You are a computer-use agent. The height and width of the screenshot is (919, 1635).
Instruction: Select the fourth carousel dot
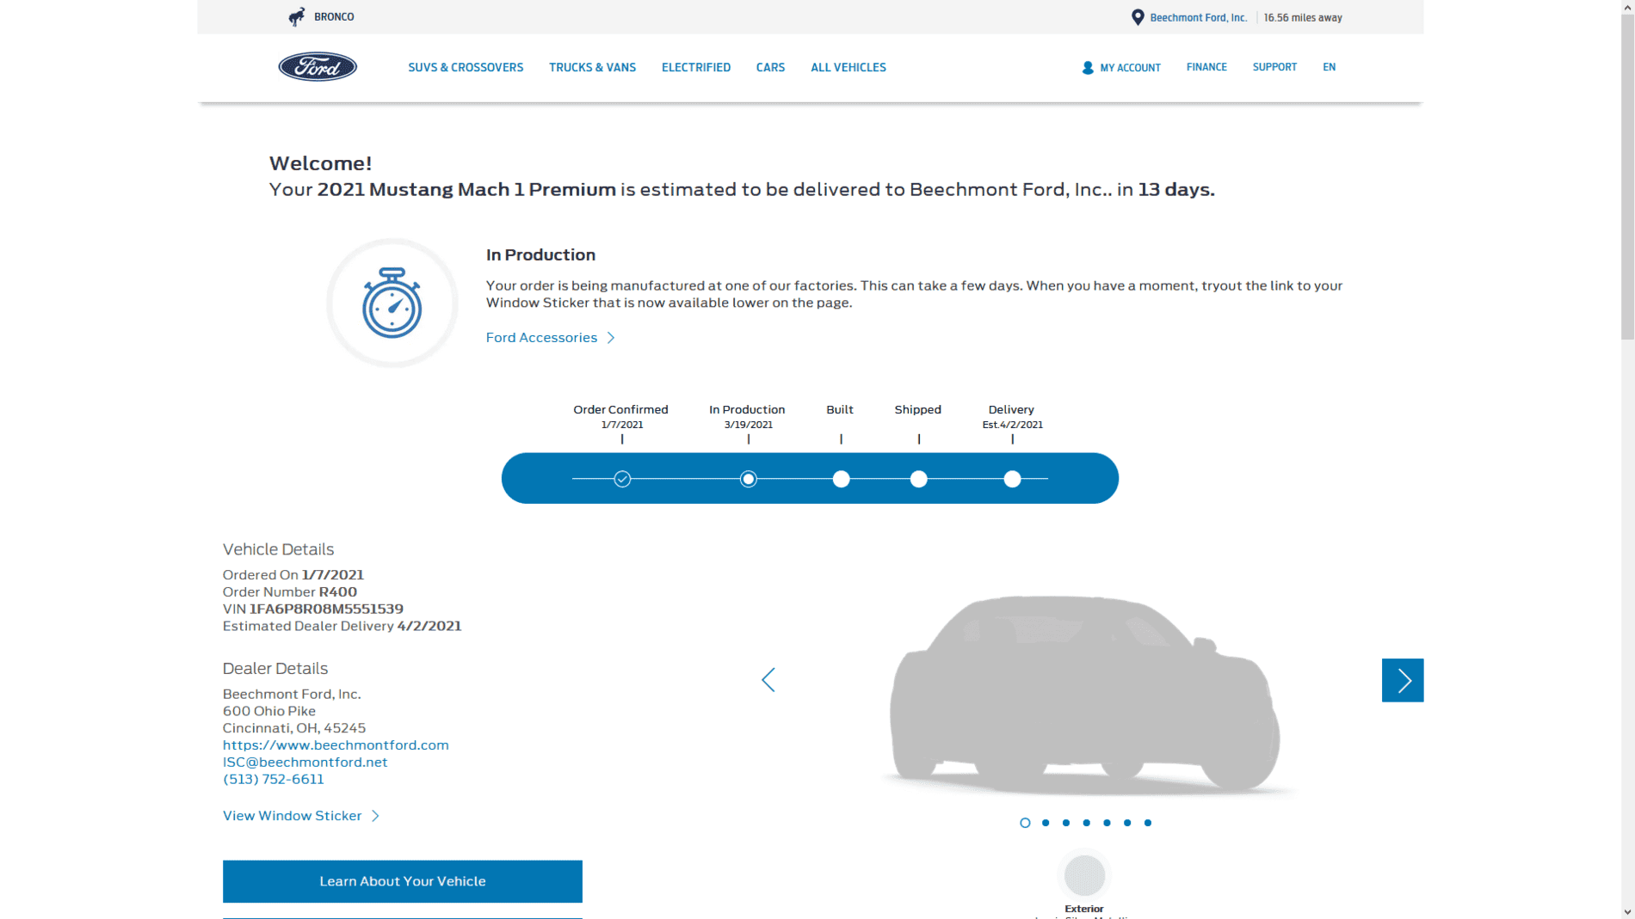pos(1087,823)
